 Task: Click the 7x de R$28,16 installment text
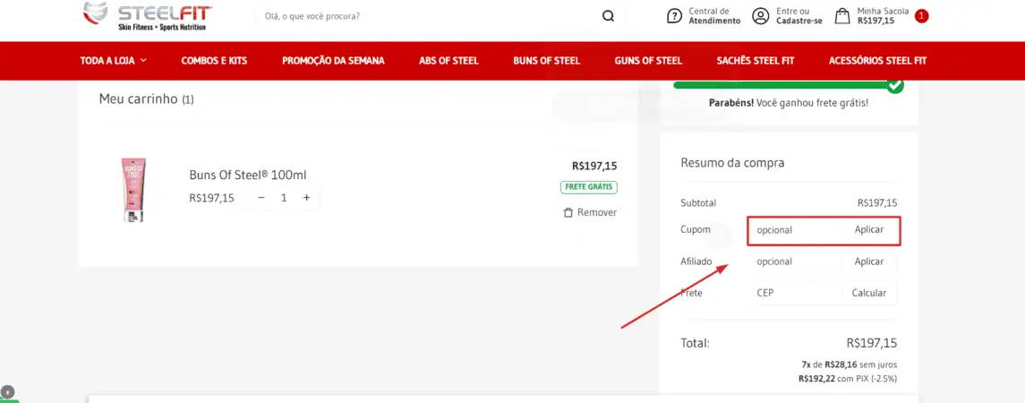click(849, 364)
